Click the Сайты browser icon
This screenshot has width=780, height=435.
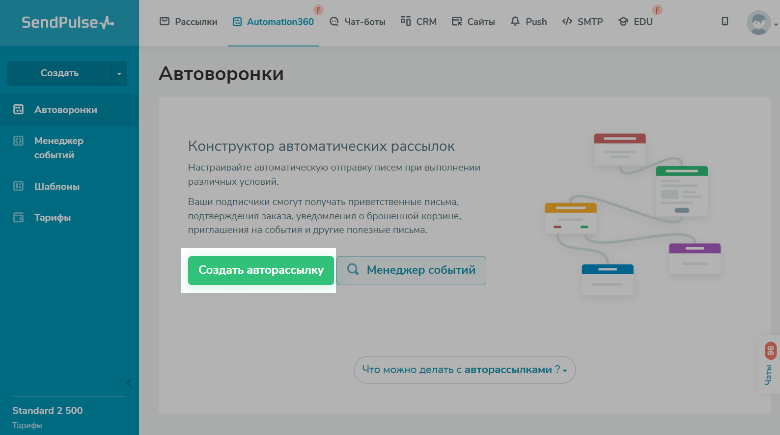point(457,22)
